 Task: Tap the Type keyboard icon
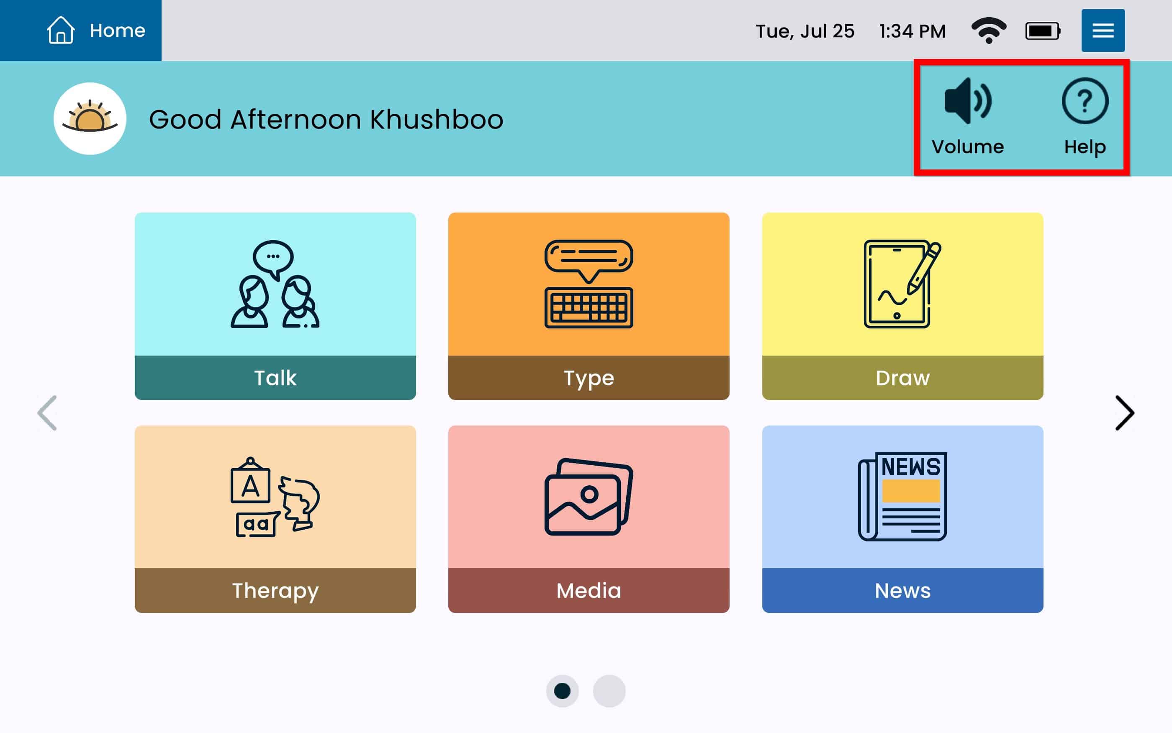point(588,284)
